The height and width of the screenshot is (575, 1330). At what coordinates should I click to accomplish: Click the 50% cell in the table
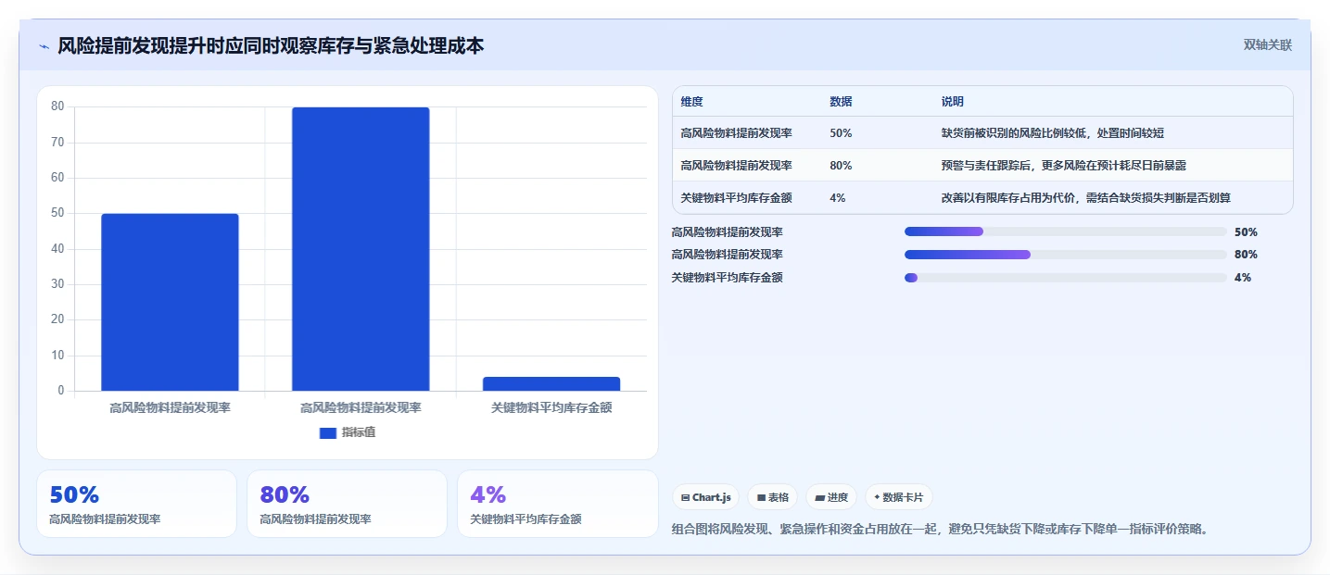(842, 133)
